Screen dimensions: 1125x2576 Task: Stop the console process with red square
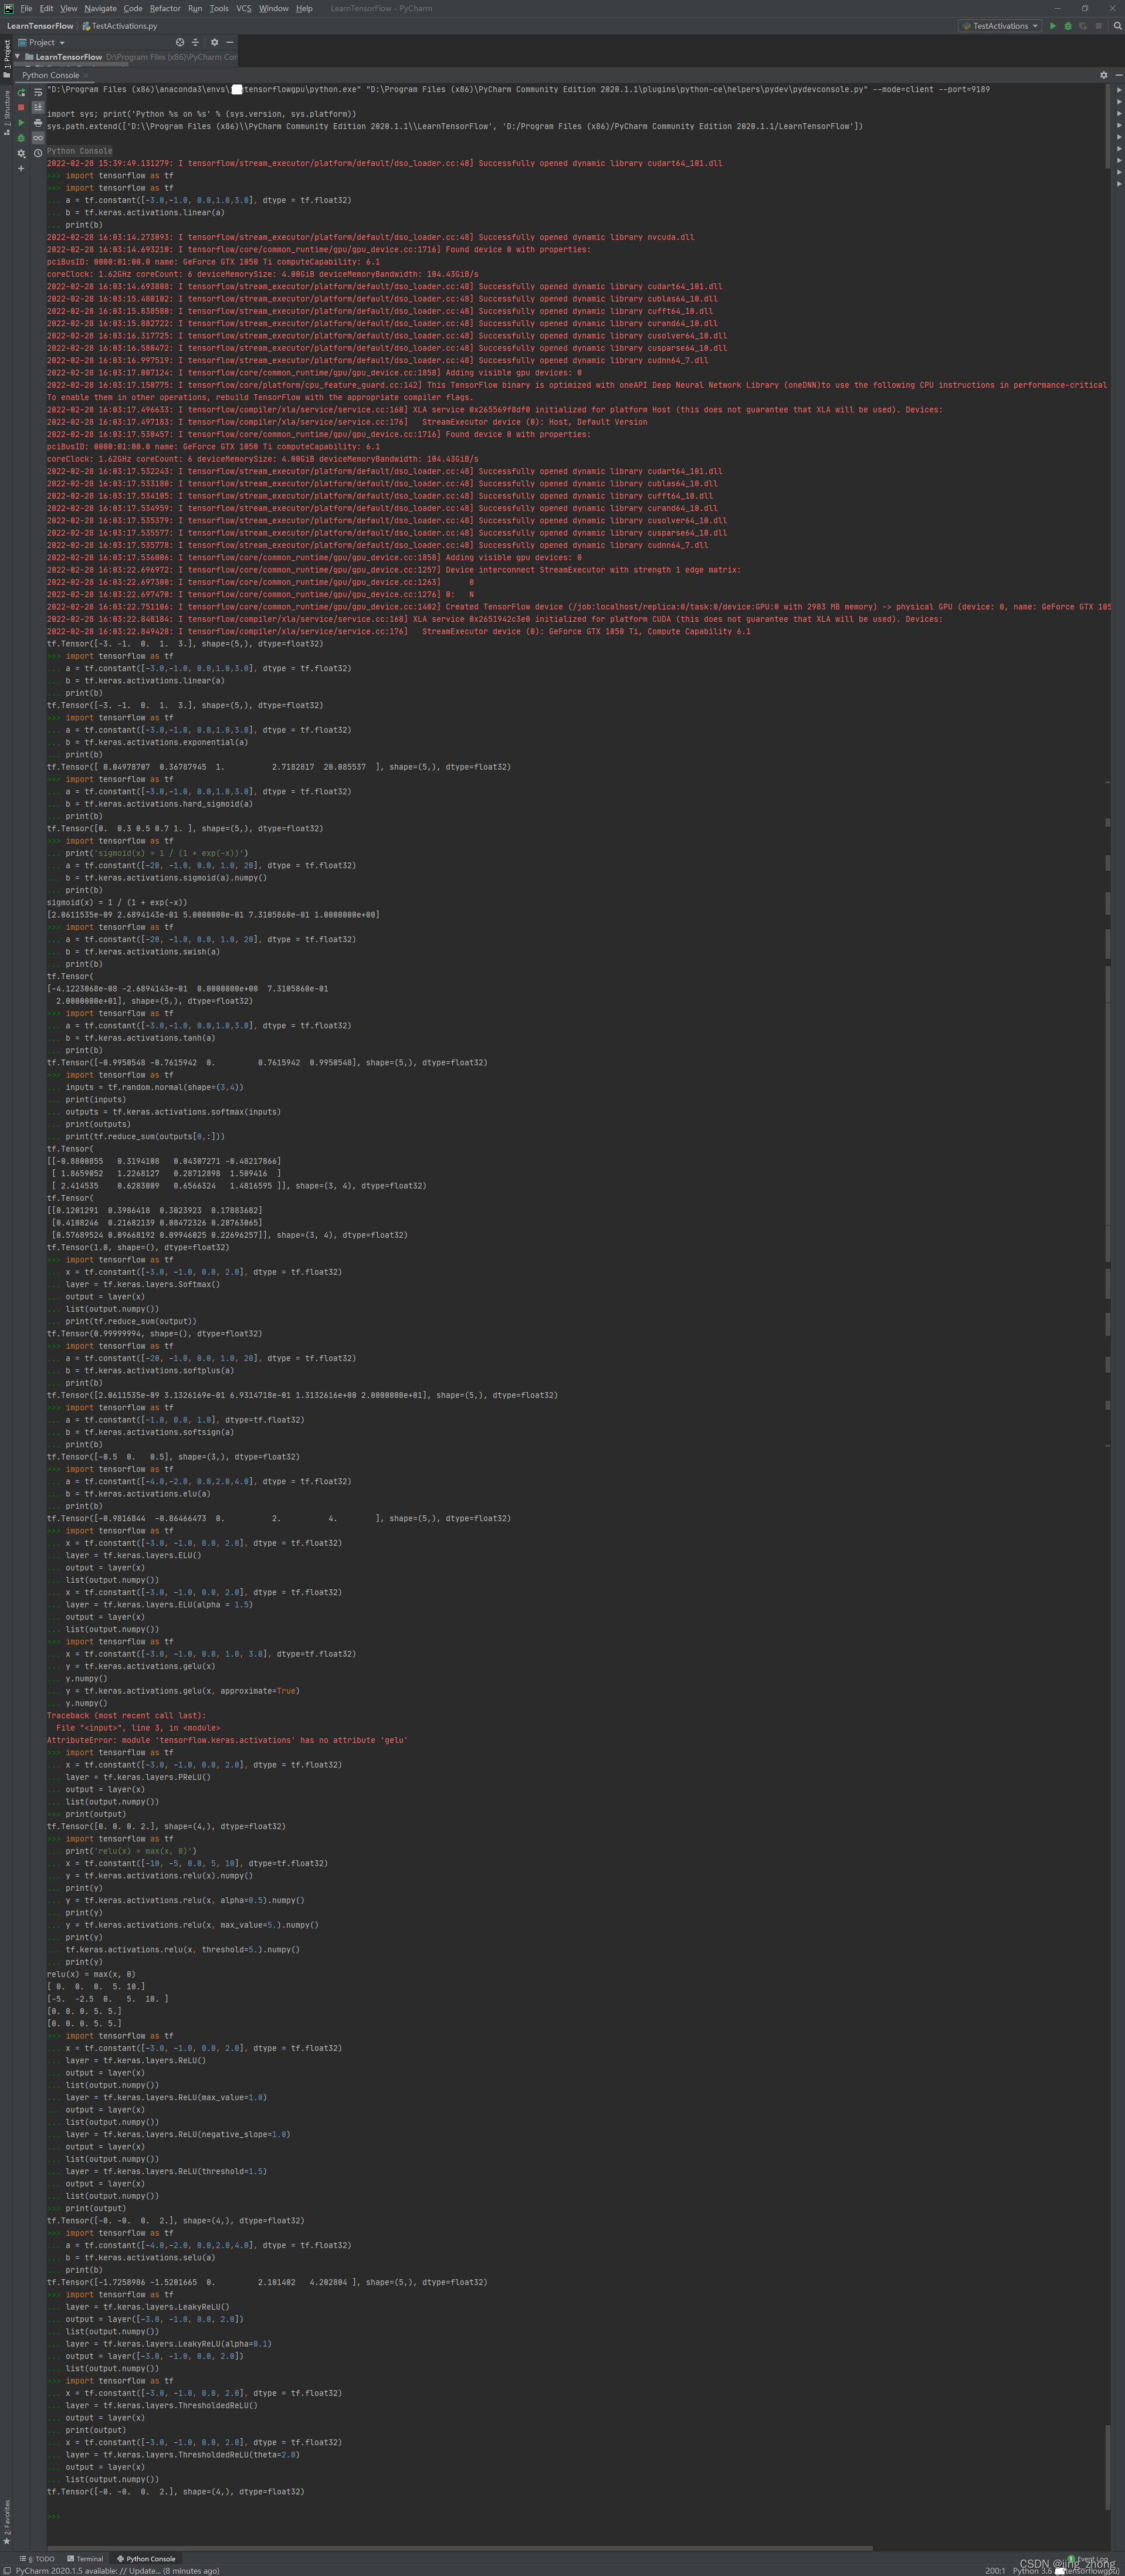(21, 107)
